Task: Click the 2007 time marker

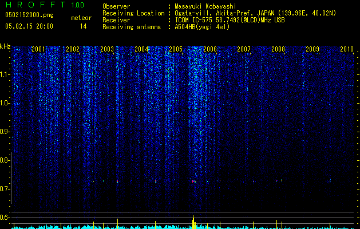Action: pyautogui.click(x=244, y=49)
